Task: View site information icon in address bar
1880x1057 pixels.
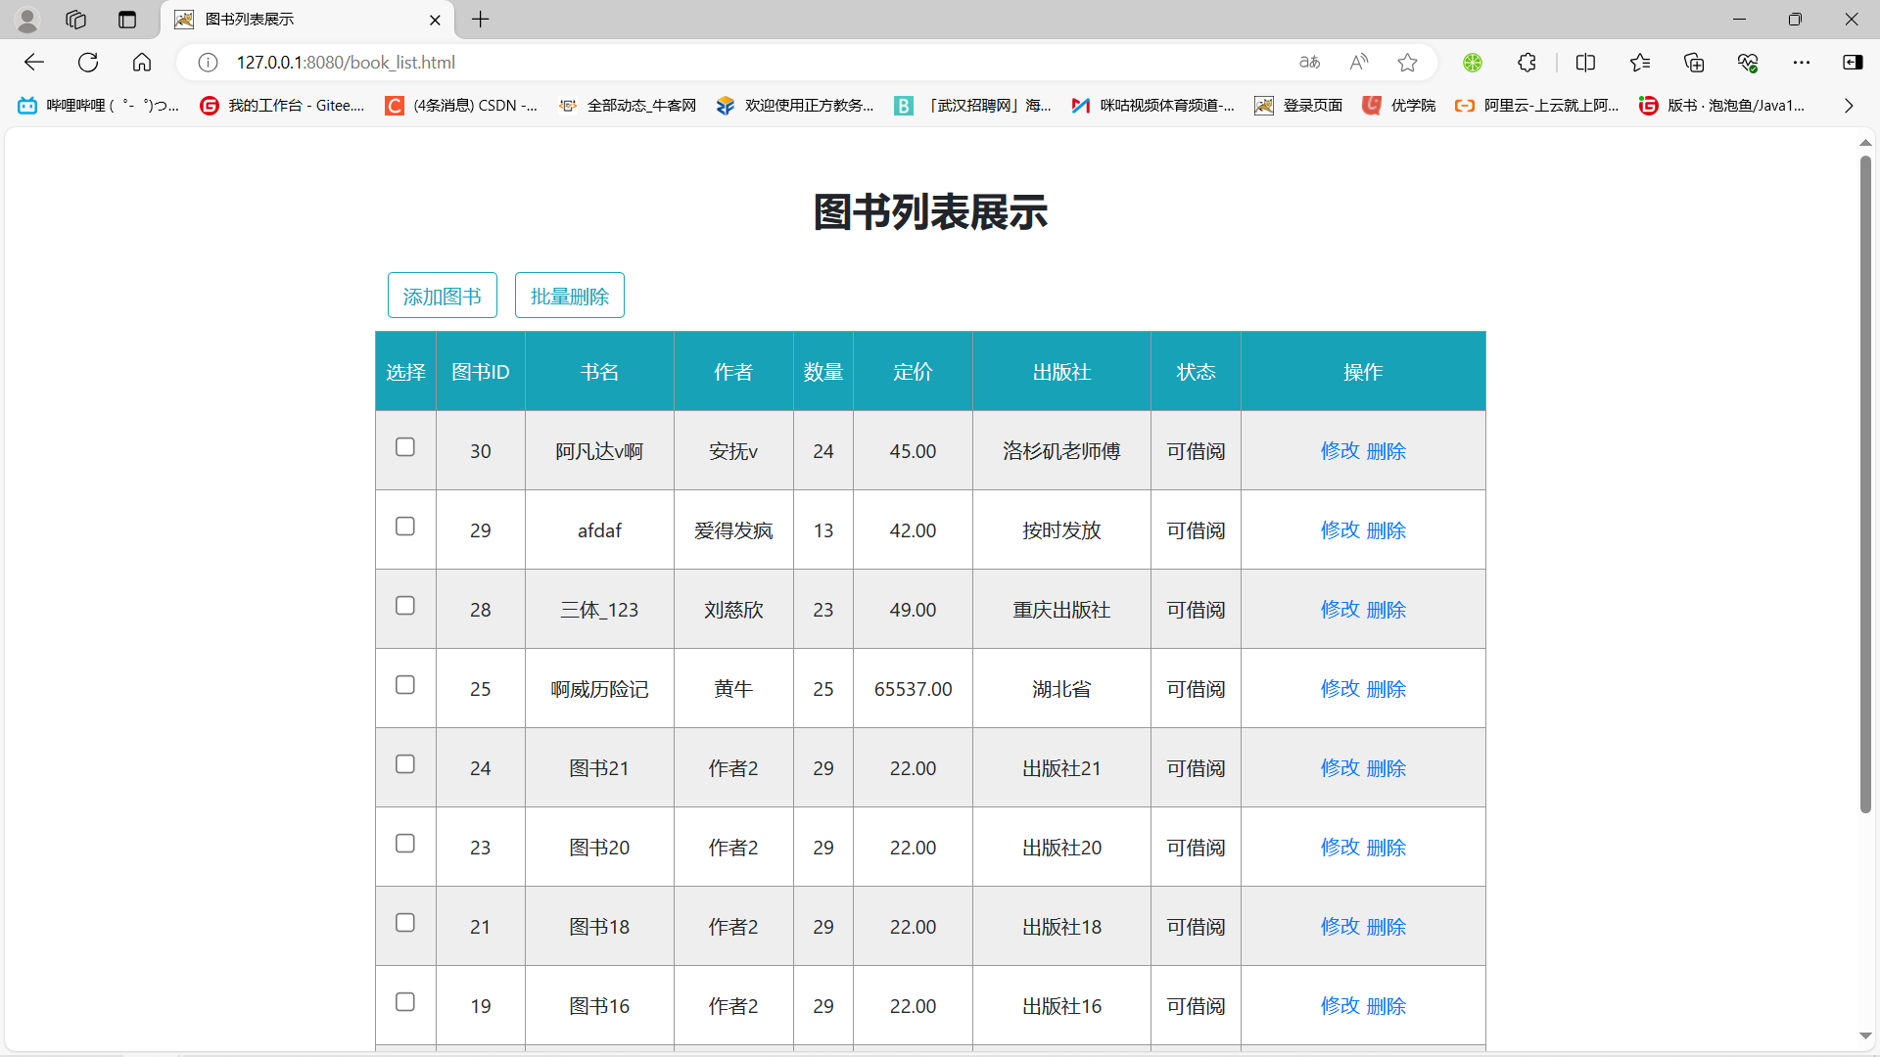Action: click(208, 63)
